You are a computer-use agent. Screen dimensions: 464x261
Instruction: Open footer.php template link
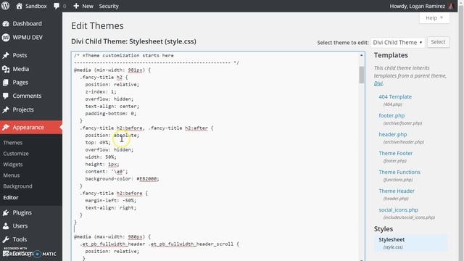click(x=391, y=116)
